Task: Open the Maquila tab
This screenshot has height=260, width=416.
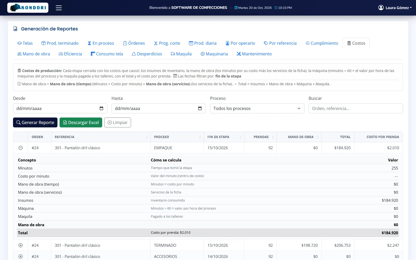Action: point(181,54)
